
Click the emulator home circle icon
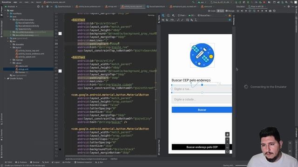click(x=262, y=11)
